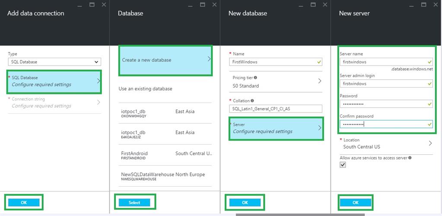
Task: Click the azure services access info icon
Action: point(410,158)
